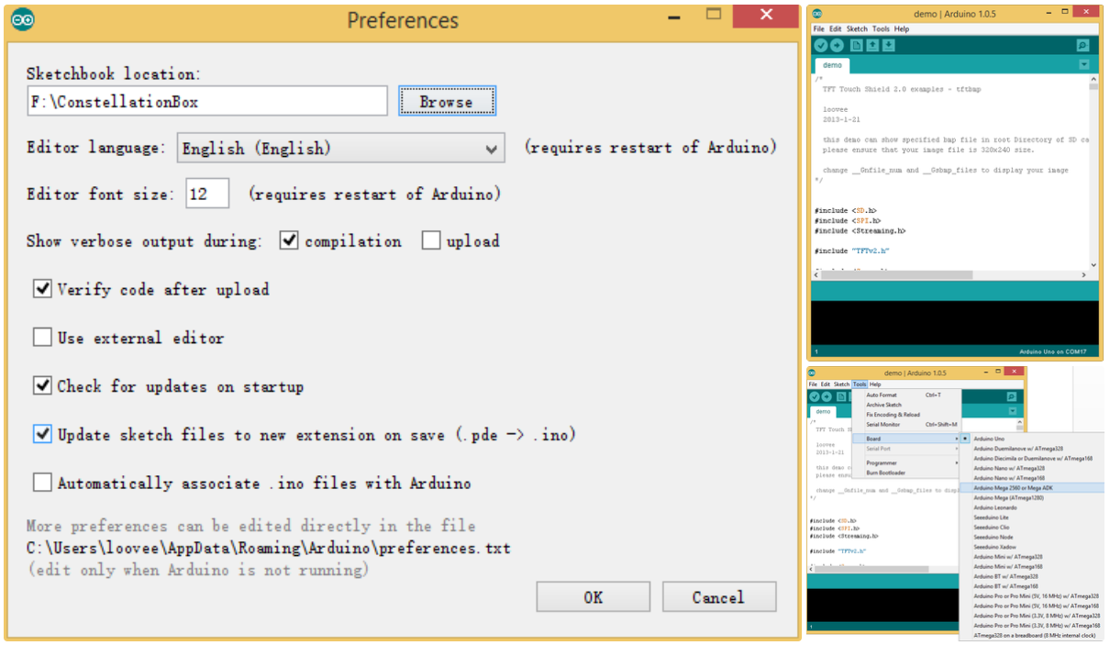Choose Fix Encoding & Reload

click(906, 415)
